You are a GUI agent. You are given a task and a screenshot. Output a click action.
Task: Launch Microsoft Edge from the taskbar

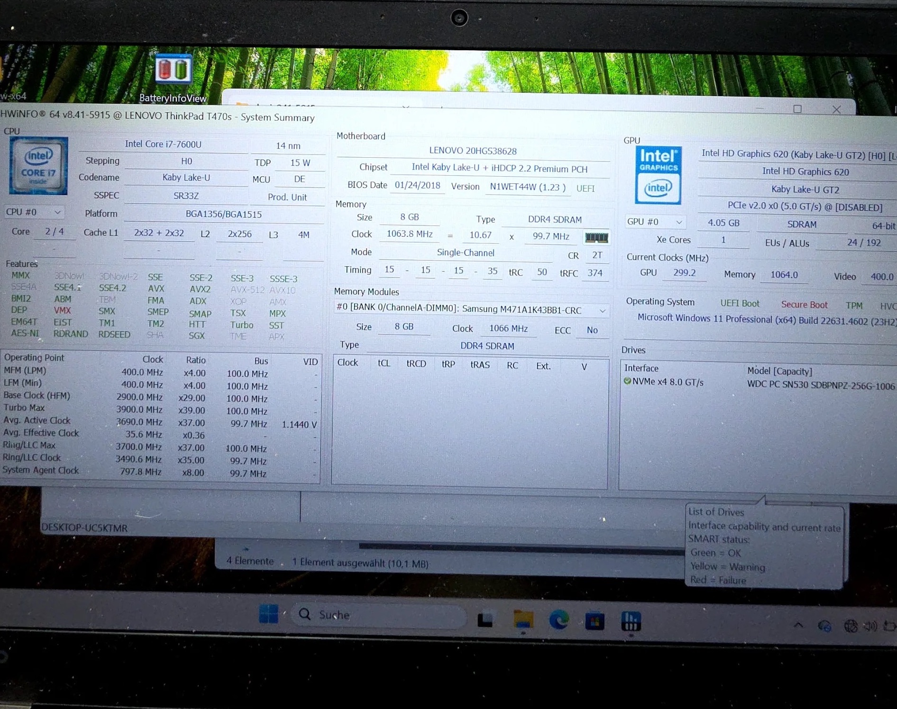(559, 620)
